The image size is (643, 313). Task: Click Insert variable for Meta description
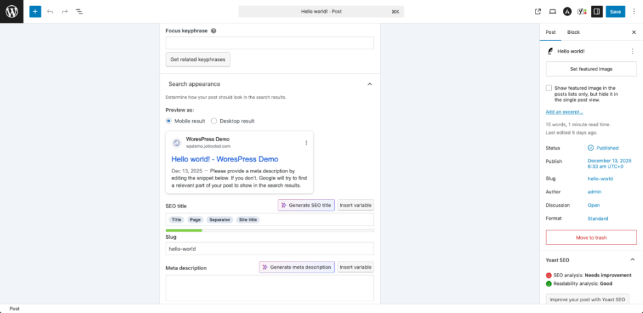(356, 267)
